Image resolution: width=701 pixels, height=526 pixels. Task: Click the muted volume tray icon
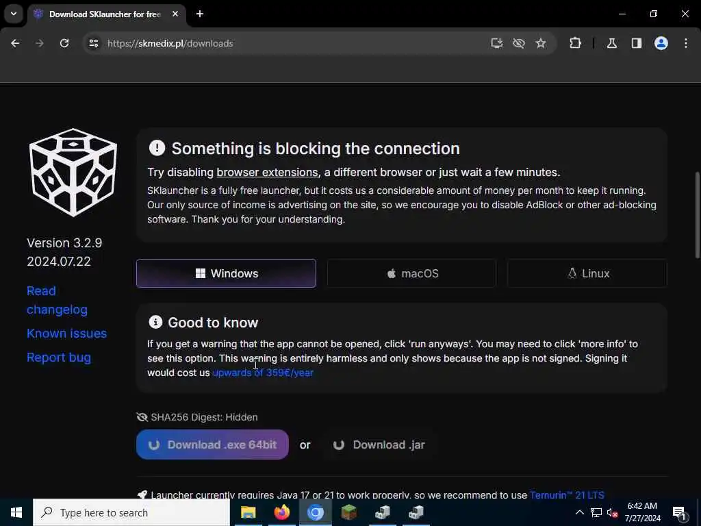613,512
